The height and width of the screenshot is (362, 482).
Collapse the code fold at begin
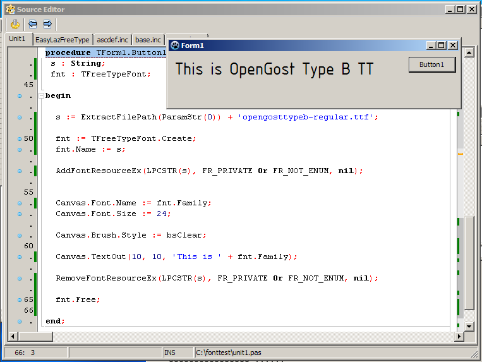point(42,96)
